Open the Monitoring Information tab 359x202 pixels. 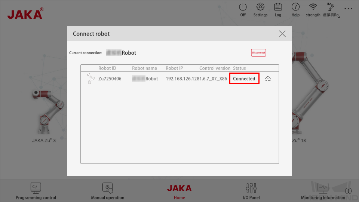coord(323,191)
